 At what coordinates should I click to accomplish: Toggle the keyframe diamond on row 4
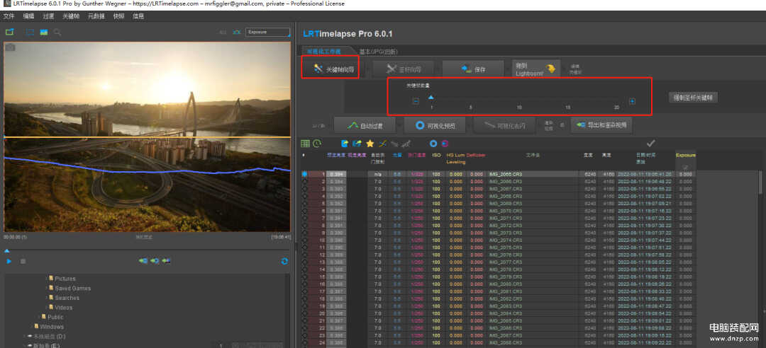tap(305, 196)
